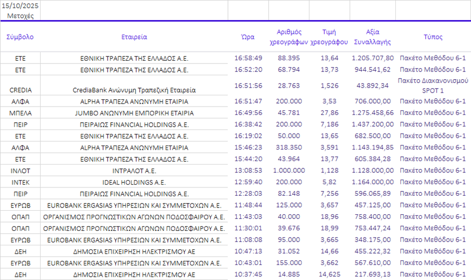
Task: Click Πακέτο Διακανονισμού SPOT 1 type cell
Action: (x=433, y=85)
